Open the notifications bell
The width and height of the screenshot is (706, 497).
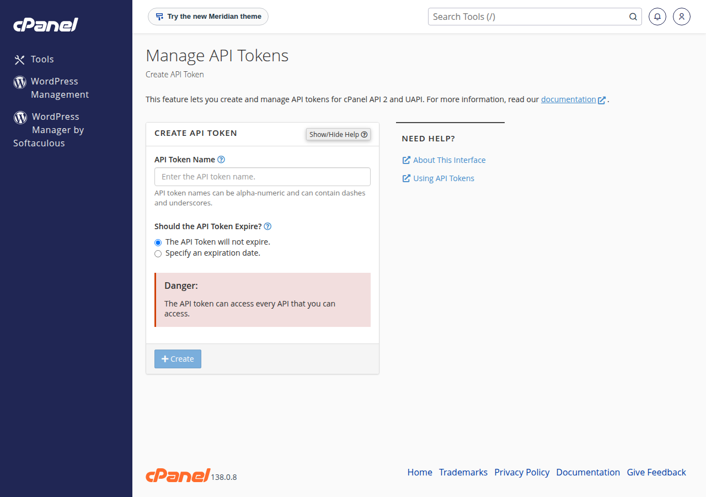[657, 17]
